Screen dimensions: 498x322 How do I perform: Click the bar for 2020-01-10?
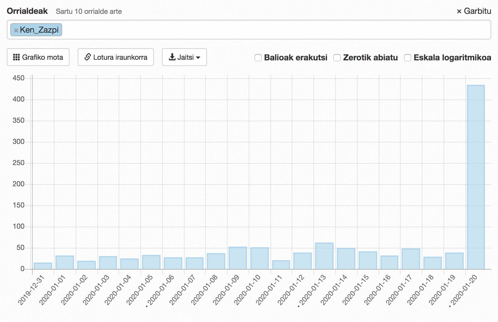[259, 259]
